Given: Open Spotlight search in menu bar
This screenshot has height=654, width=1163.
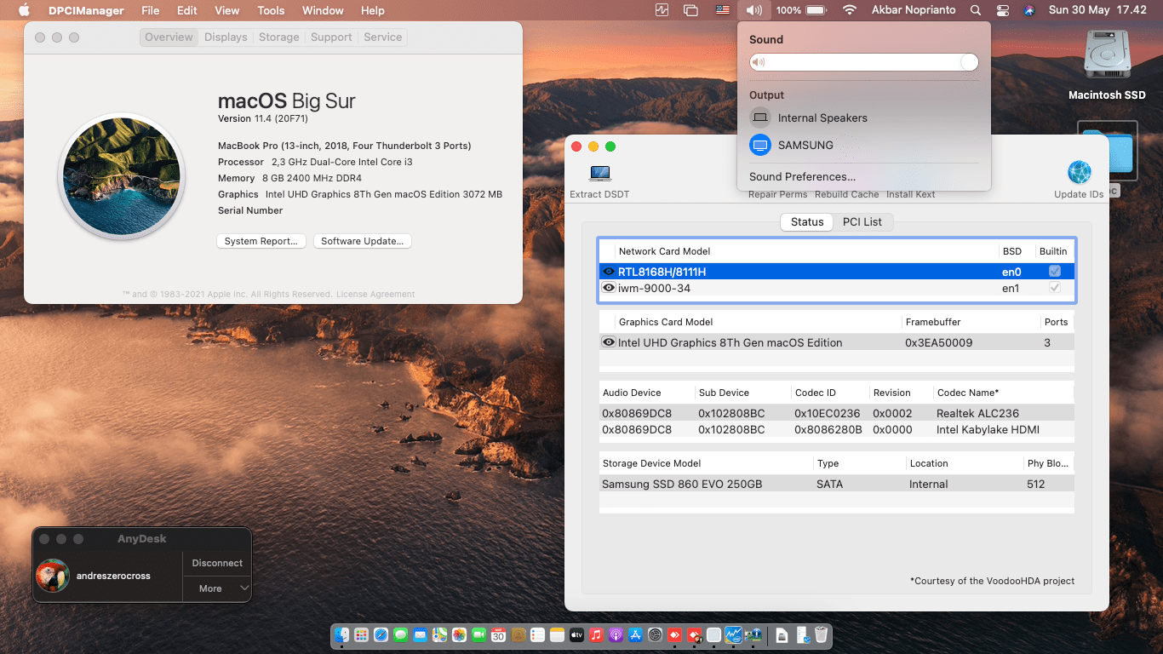Looking at the screenshot, I should 975,10.
